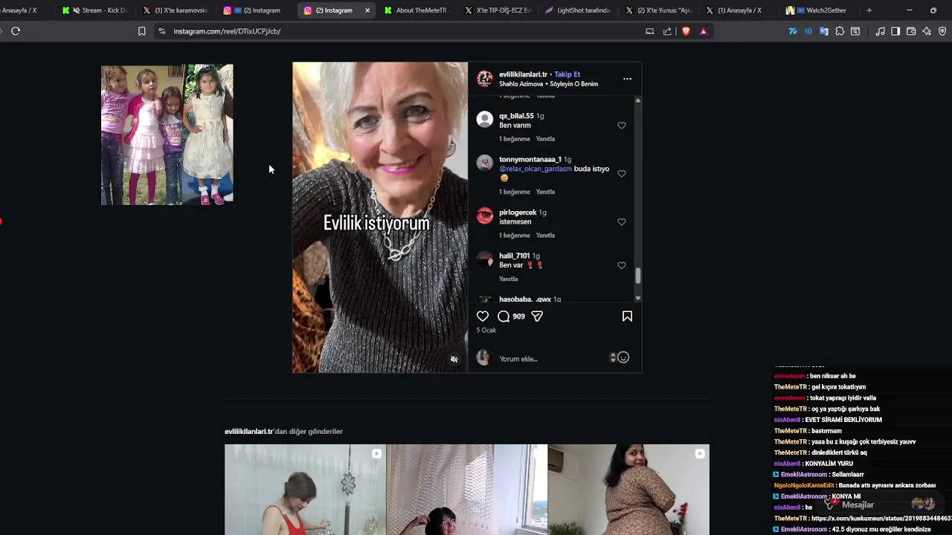
Task: Click the address bar share icon
Action: [667, 31]
